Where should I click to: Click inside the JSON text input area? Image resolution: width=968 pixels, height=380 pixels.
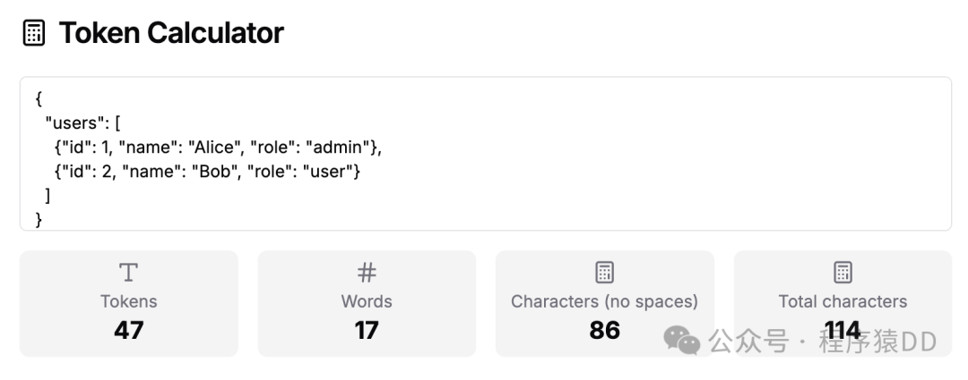(538, 152)
